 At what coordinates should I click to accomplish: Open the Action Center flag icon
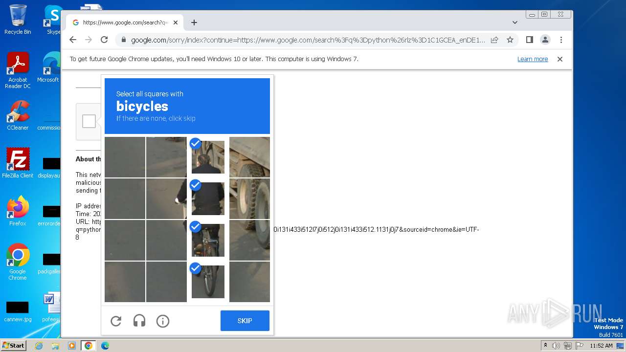[x=579, y=346]
